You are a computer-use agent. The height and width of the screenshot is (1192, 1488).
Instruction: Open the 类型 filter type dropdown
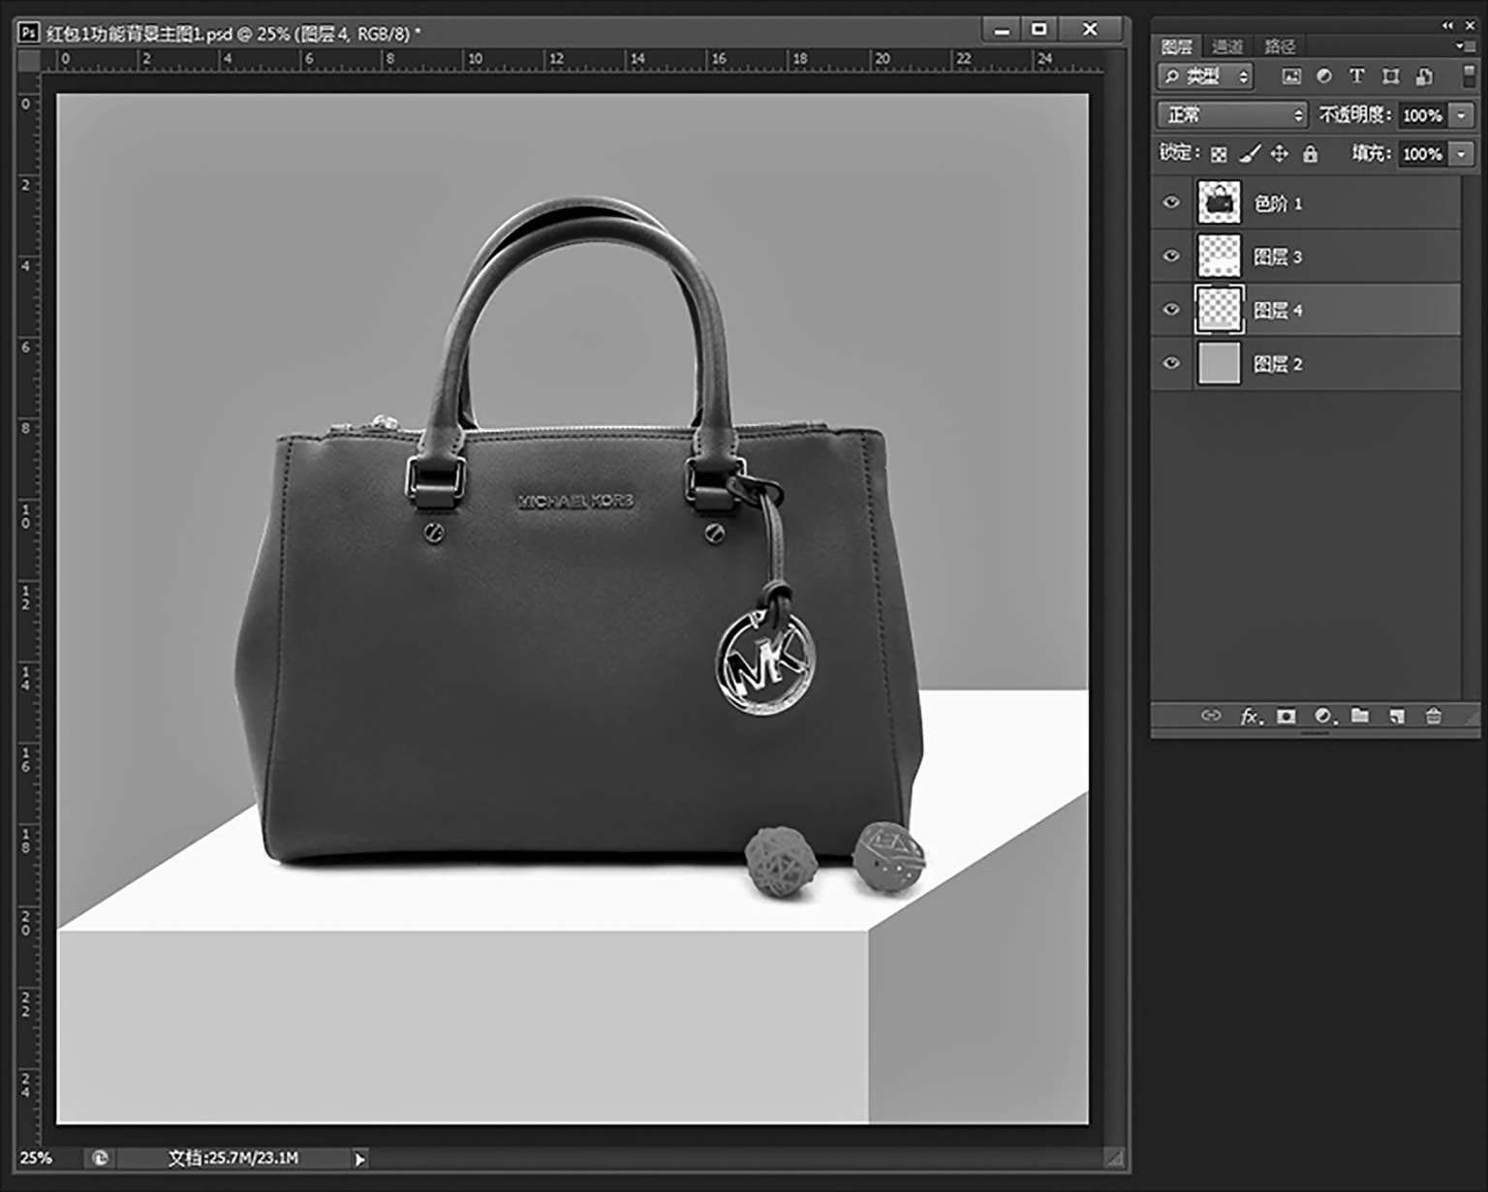[1206, 76]
